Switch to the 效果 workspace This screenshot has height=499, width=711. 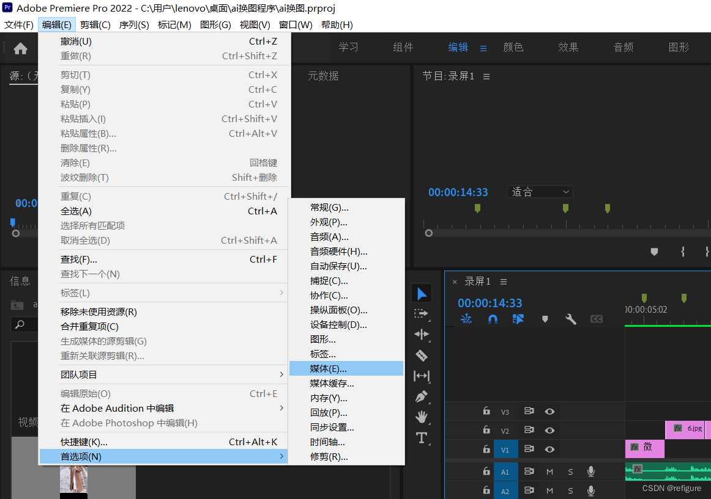(x=568, y=48)
